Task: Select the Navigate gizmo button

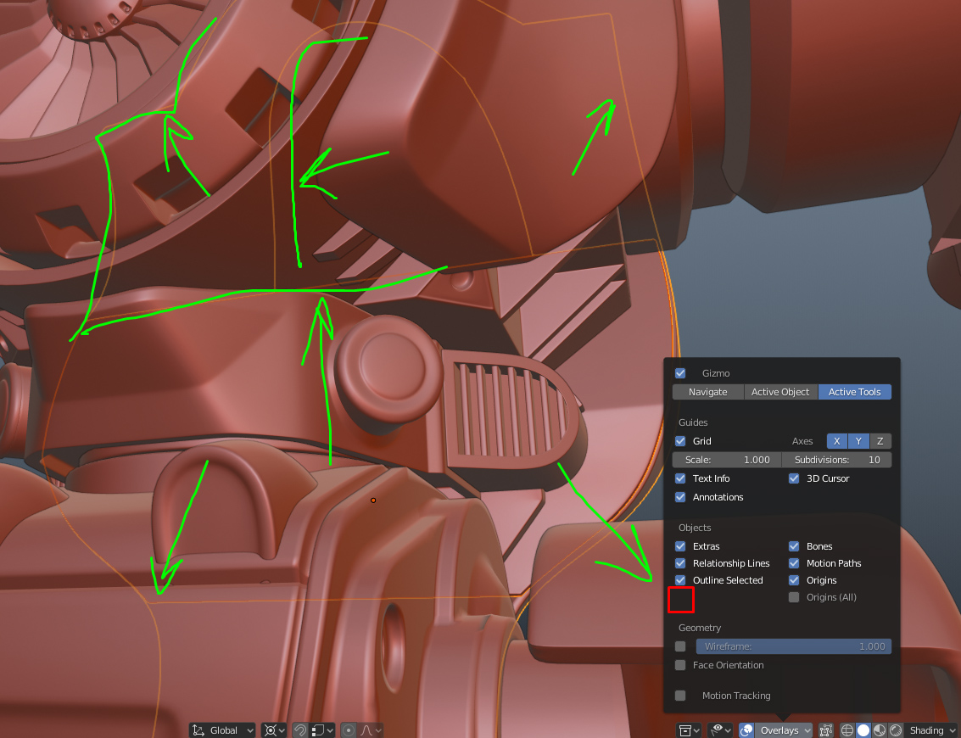Action: (x=708, y=392)
